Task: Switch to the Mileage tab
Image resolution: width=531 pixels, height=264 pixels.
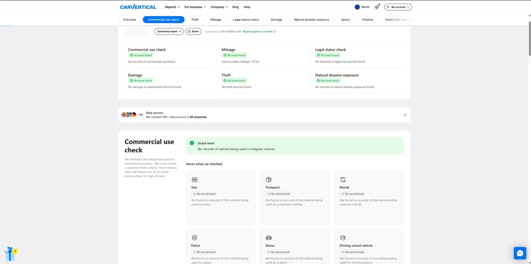Action: 215,19
